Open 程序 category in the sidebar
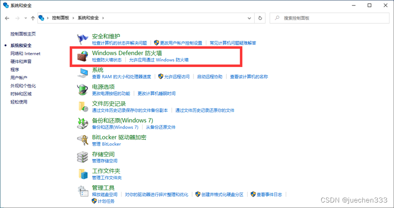Screen dimensions: 394x208 click(15, 69)
